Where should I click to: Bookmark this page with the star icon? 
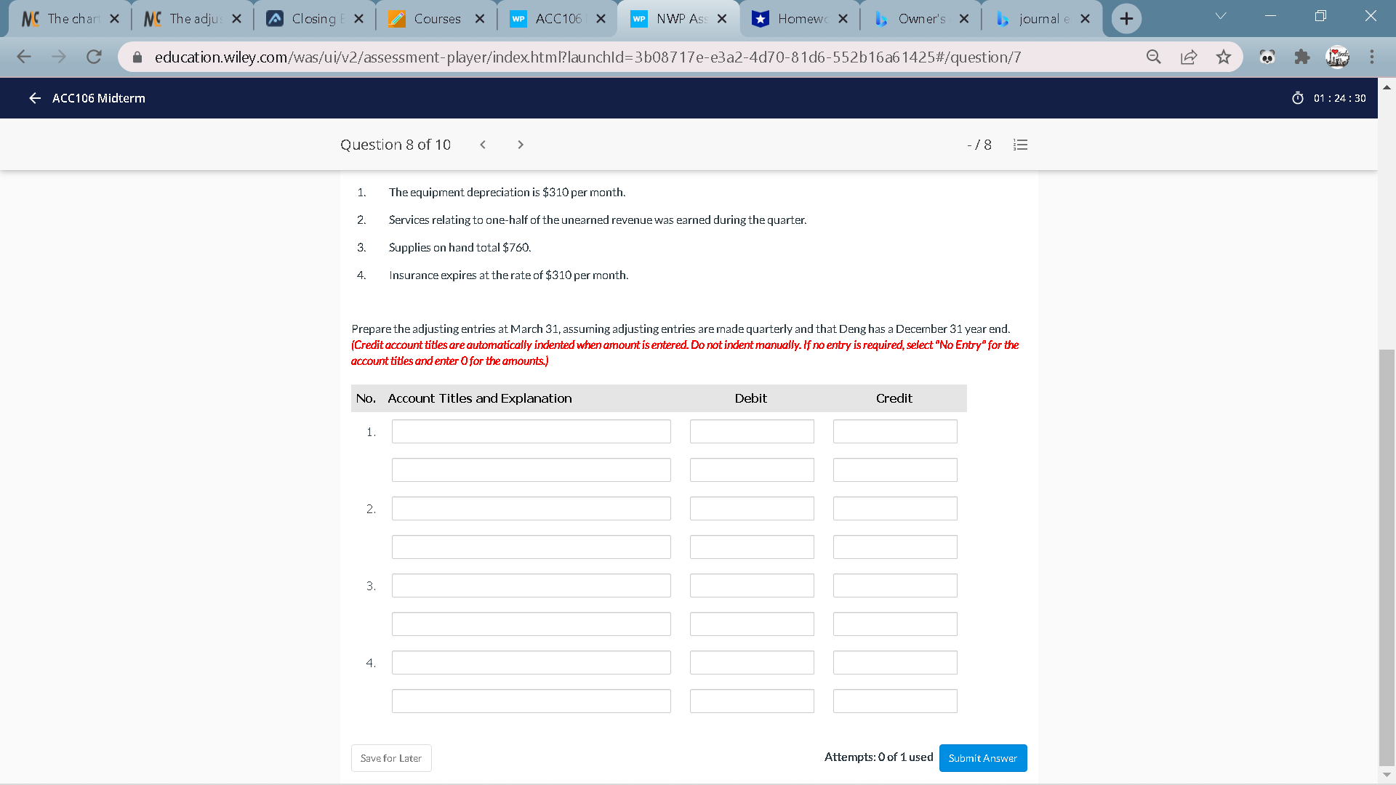[1224, 57]
